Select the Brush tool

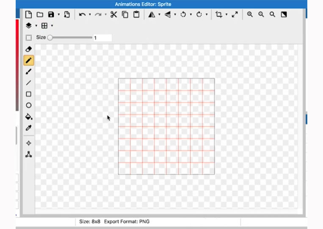[x=29, y=72]
